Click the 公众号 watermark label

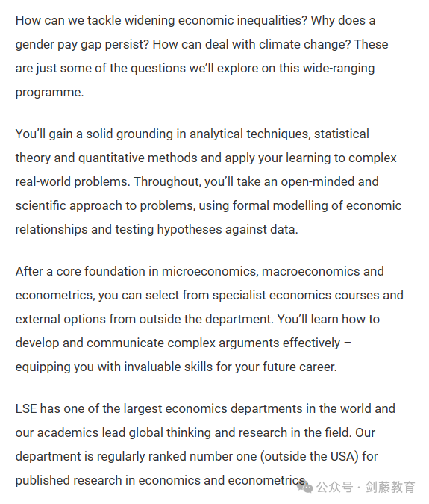pyautogui.click(x=334, y=488)
